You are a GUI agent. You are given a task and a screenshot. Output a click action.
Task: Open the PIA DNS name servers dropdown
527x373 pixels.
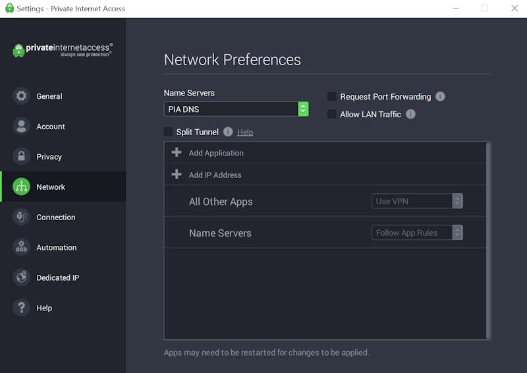point(236,109)
